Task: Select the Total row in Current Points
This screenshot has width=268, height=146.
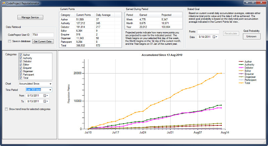Action: coord(90,45)
